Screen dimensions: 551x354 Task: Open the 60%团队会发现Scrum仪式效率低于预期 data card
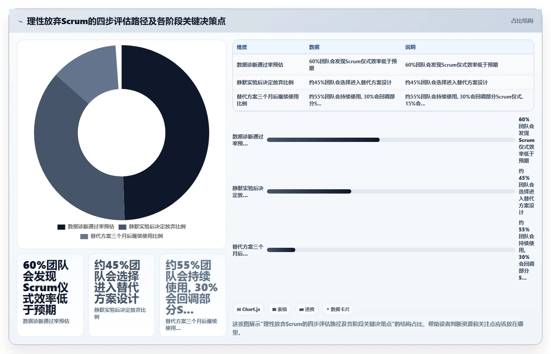(50, 295)
